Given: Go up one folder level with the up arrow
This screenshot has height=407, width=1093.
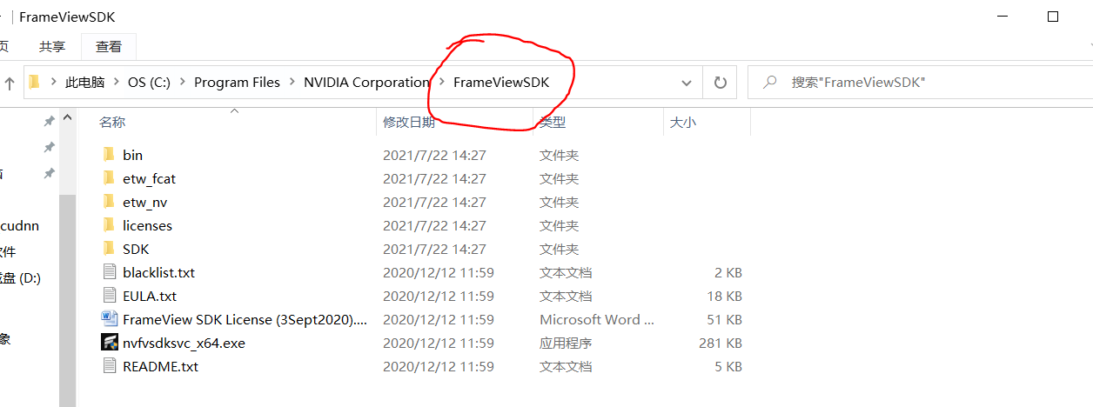Looking at the screenshot, I should click(x=10, y=83).
